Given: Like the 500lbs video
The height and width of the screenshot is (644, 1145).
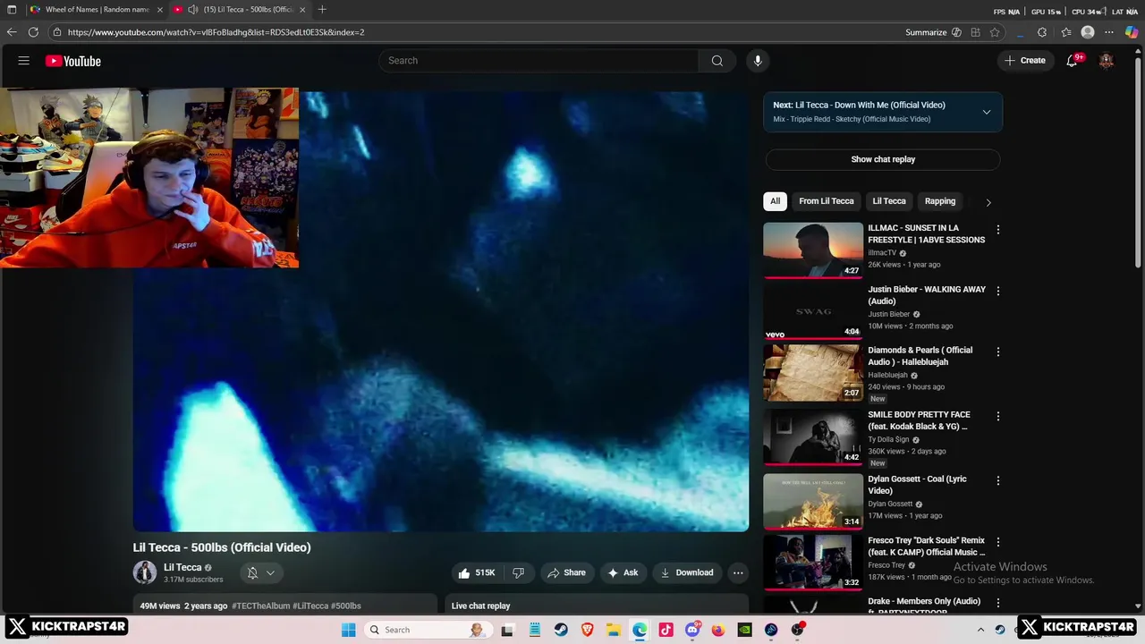Looking at the screenshot, I should 475,572.
